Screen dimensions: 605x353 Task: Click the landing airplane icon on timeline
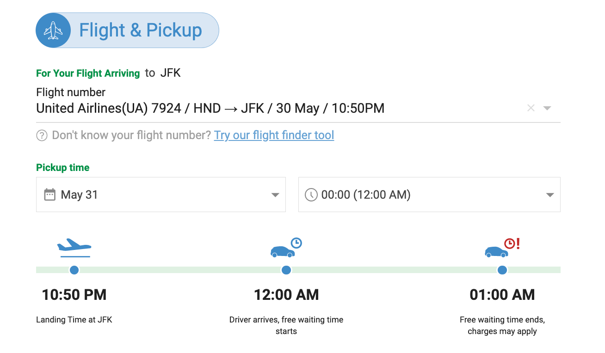click(74, 248)
